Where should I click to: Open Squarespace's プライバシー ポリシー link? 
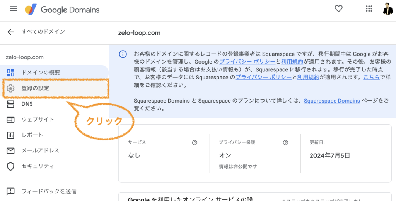click(x=263, y=78)
